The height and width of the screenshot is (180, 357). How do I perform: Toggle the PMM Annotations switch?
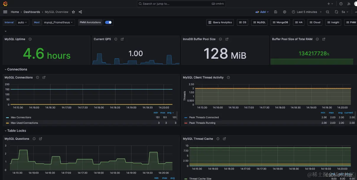tap(108, 22)
